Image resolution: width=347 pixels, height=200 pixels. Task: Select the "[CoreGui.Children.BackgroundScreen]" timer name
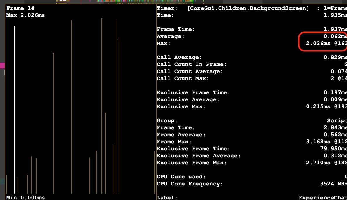(248, 8)
